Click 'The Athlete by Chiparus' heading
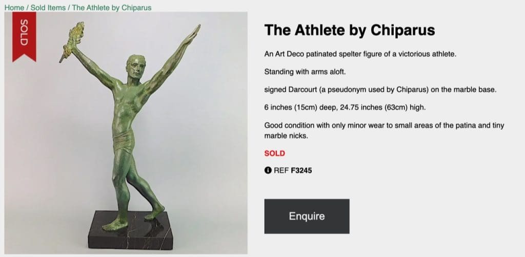This screenshot has width=525, height=257. [349, 30]
